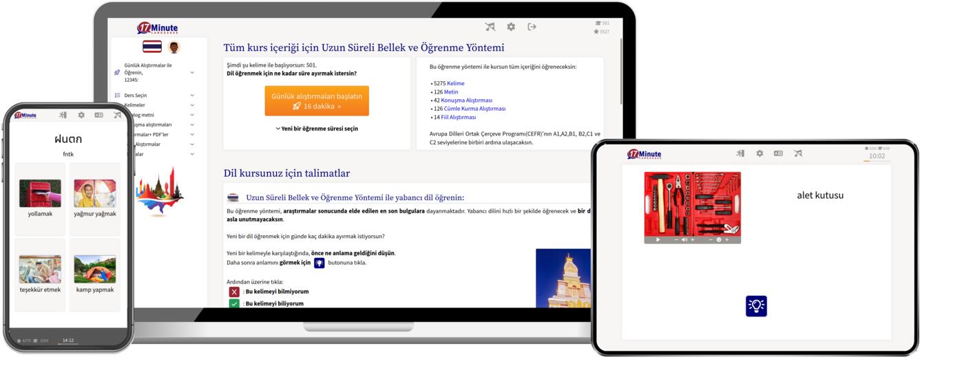Expand Kelimeler sidebar chevron

(x=192, y=105)
